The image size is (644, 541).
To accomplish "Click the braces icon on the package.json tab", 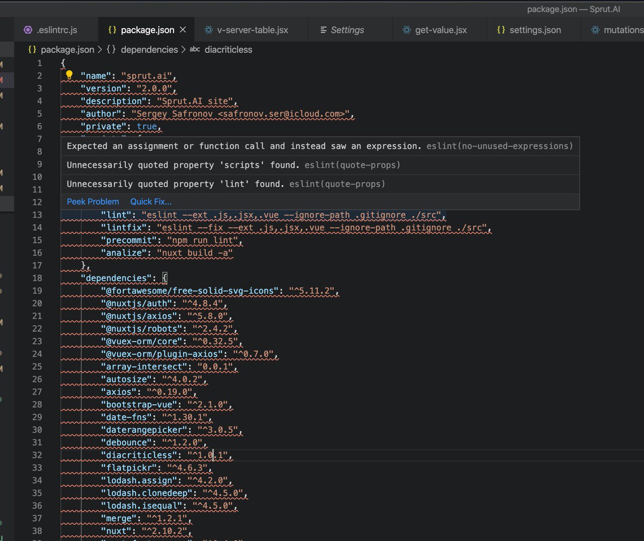I will pyautogui.click(x=112, y=30).
